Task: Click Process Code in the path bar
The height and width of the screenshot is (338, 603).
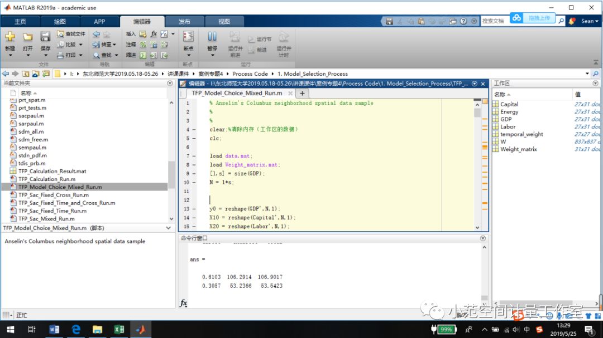Action: point(250,74)
